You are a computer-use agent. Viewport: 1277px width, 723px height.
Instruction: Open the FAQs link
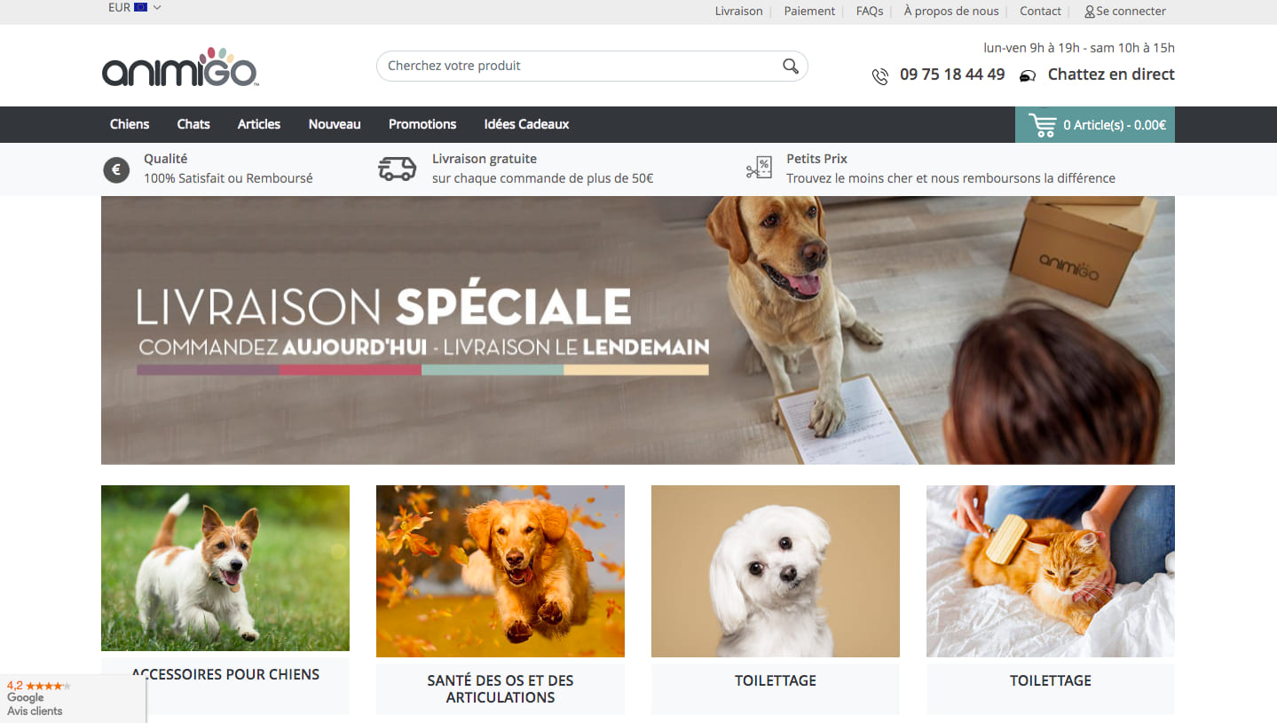(870, 12)
